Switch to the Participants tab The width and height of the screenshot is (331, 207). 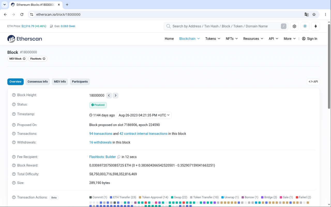[80, 82]
